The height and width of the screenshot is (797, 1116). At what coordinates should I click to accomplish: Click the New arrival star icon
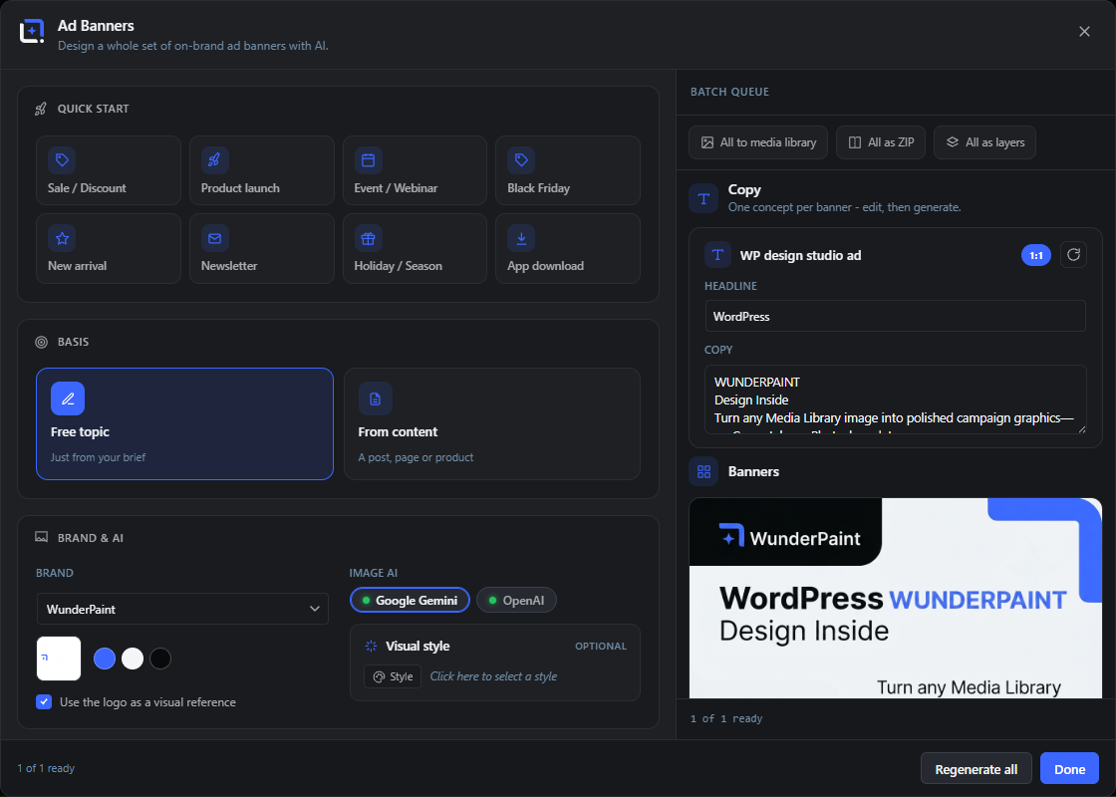click(x=62, y=238)
